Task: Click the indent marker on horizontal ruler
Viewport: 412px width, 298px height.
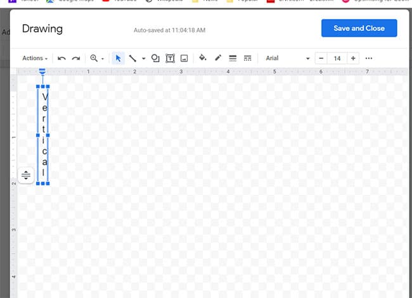Action: tap(42, 71)
